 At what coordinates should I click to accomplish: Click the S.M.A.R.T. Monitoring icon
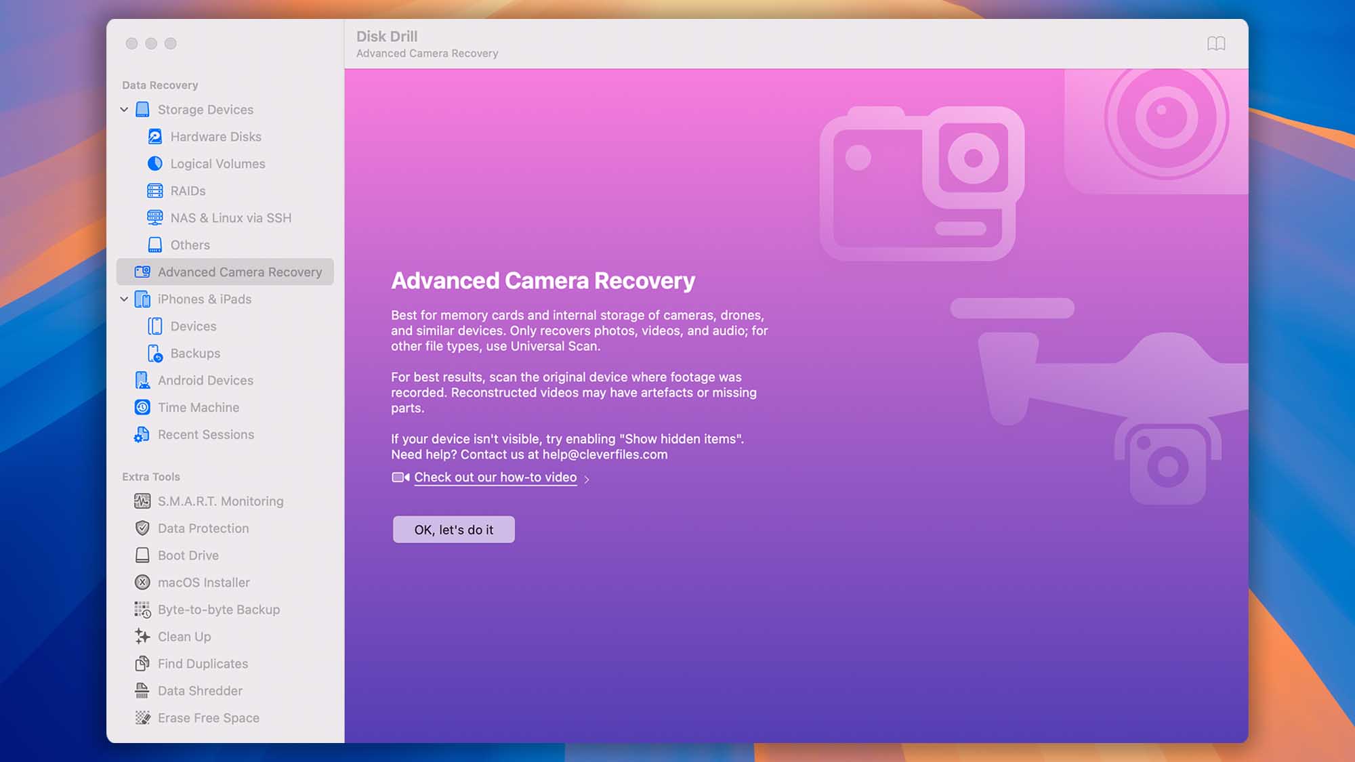pos(142,501)
